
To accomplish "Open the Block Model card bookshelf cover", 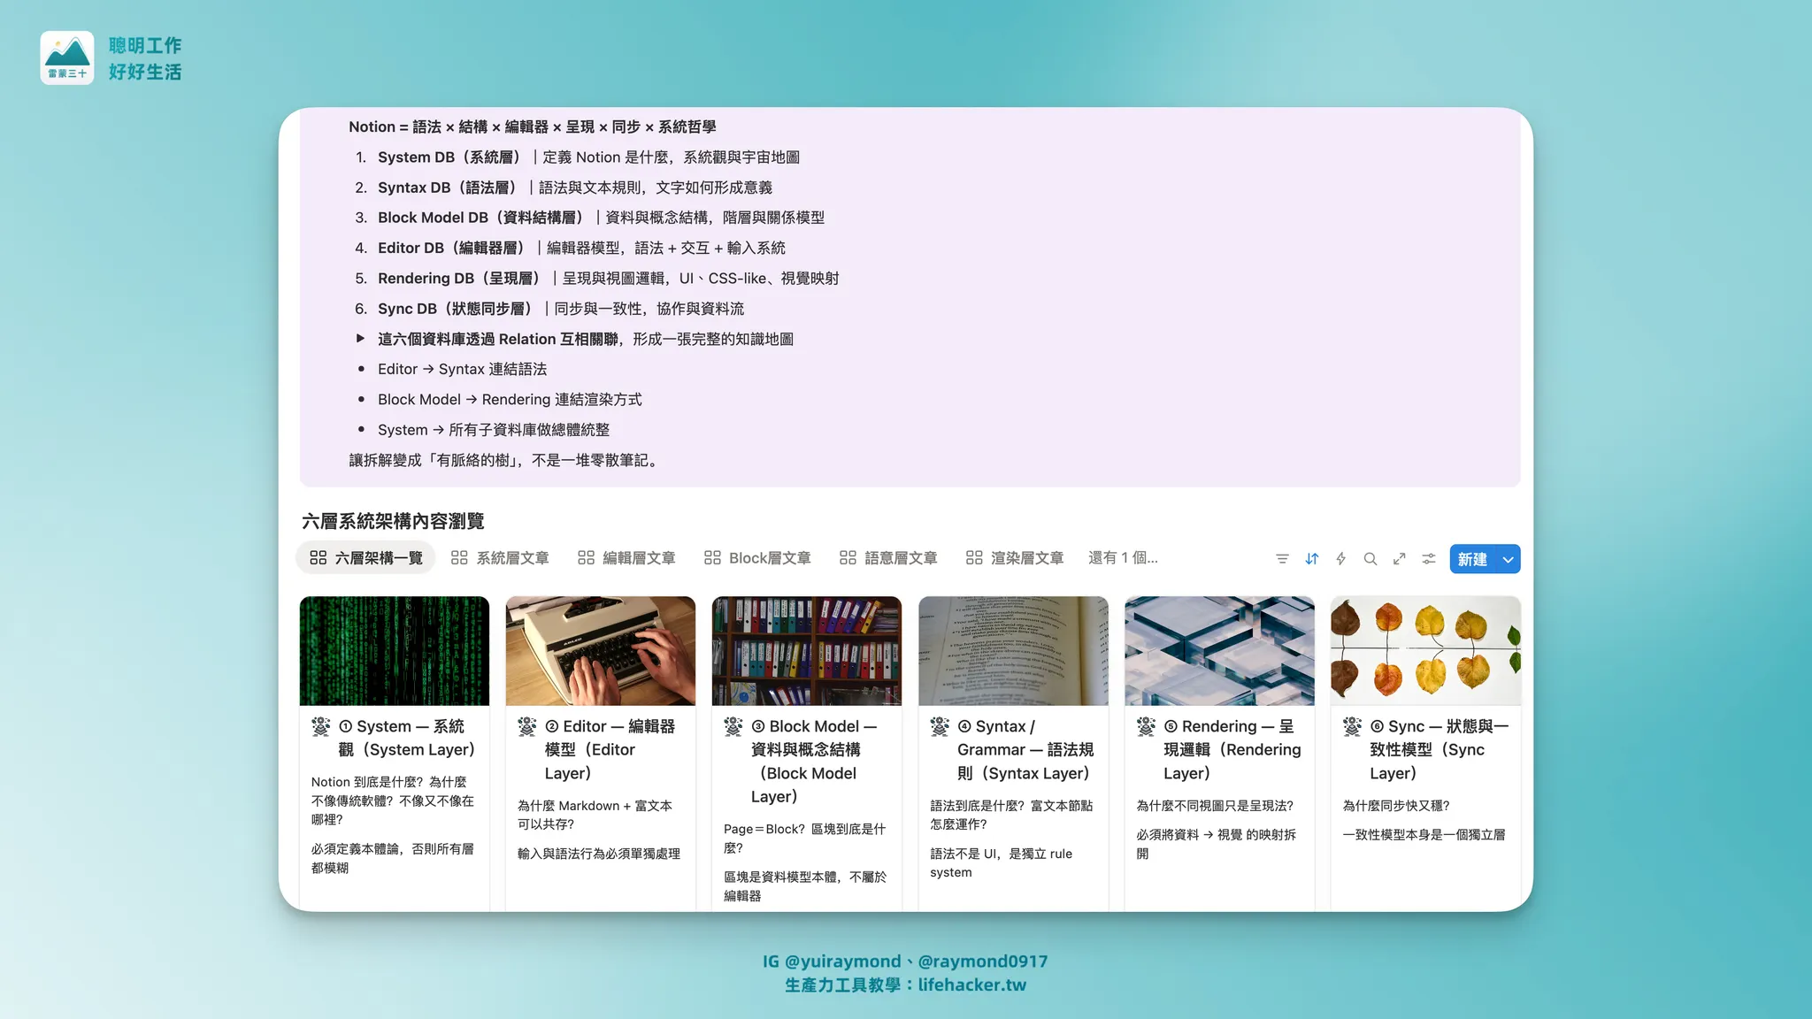I will pyautogui.click(x=806, y=651).
